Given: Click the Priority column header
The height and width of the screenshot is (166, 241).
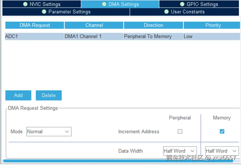Looking at the screenshot, I should coord(212,25).
